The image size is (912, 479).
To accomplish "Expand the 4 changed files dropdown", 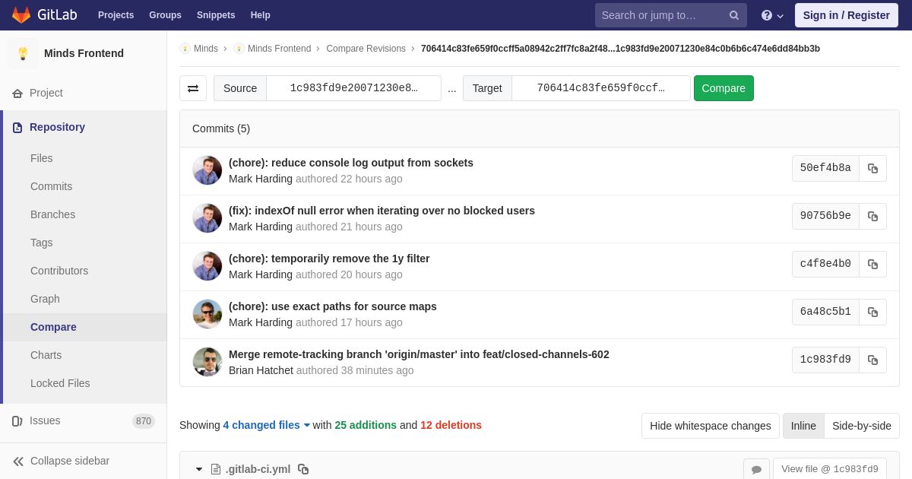I will click(267, 425).
